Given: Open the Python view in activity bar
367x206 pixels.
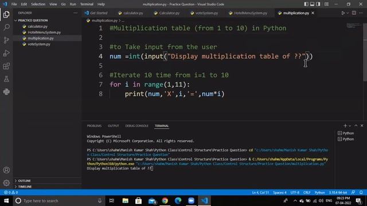Looking at the screenshot, I should tap(6, 92).
